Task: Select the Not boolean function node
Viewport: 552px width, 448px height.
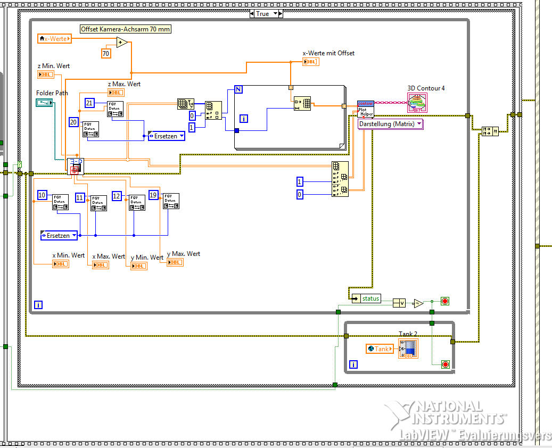Action: [418, 303]
